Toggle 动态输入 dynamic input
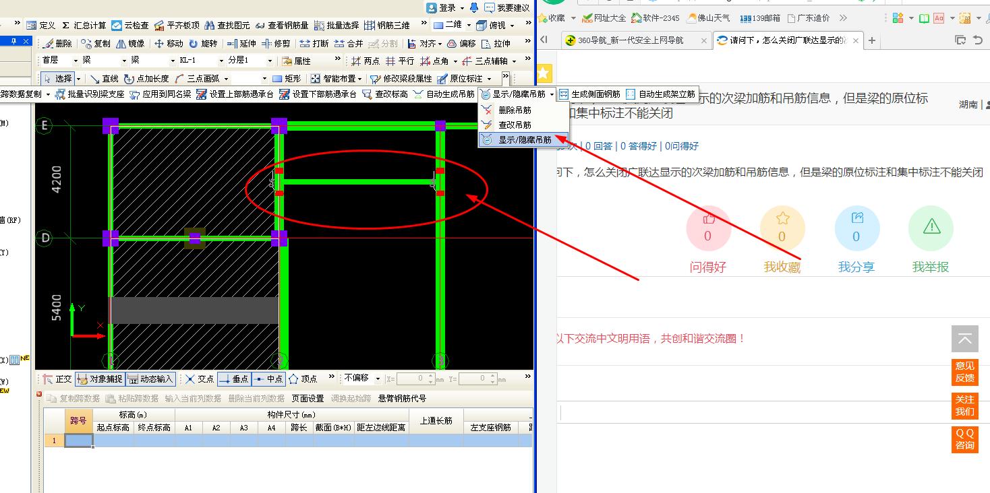 [150, 379]
